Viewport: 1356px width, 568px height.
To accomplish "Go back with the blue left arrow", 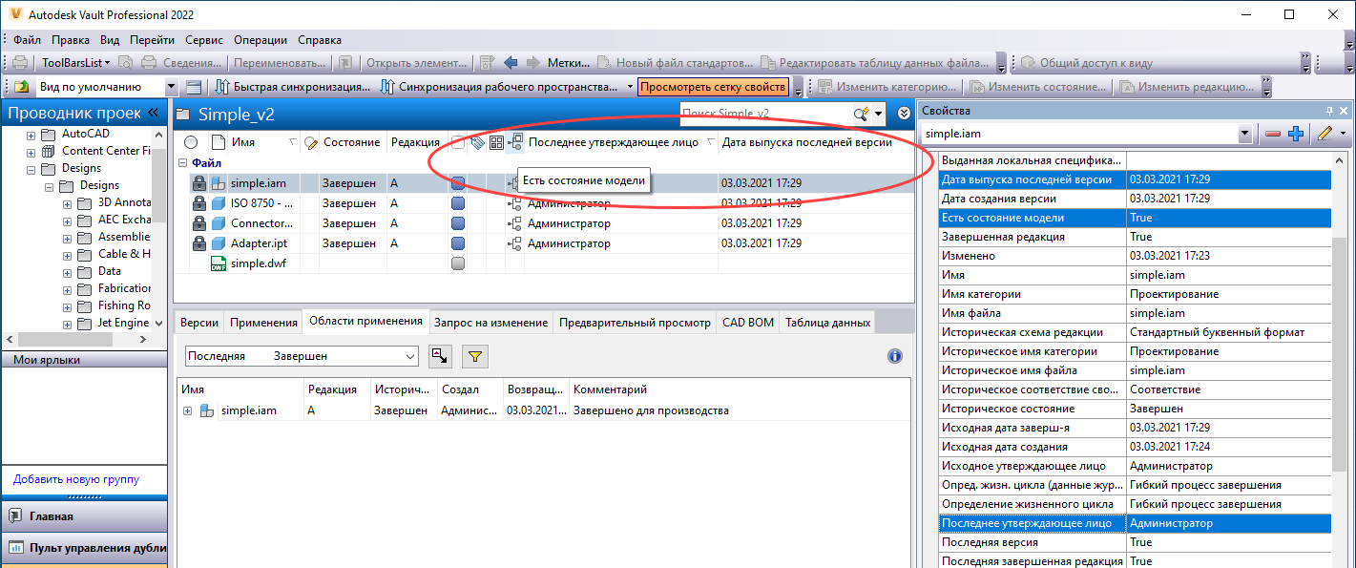I will coord(511,63).
